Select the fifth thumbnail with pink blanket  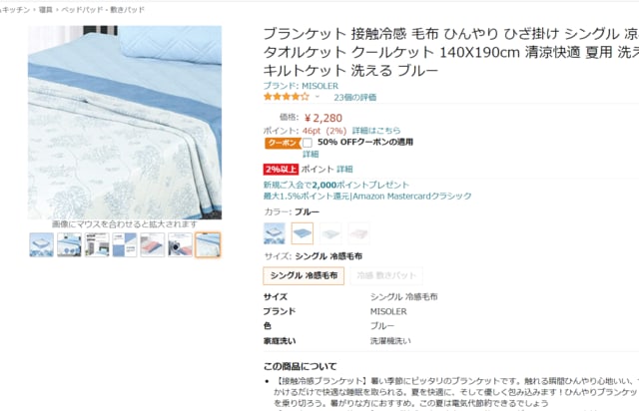coord(152,244)
